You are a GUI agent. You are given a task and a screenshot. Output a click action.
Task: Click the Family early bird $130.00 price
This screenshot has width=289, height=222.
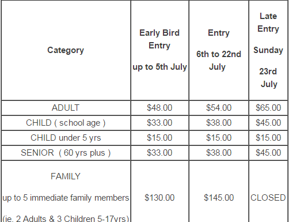(x=159, y=198)
